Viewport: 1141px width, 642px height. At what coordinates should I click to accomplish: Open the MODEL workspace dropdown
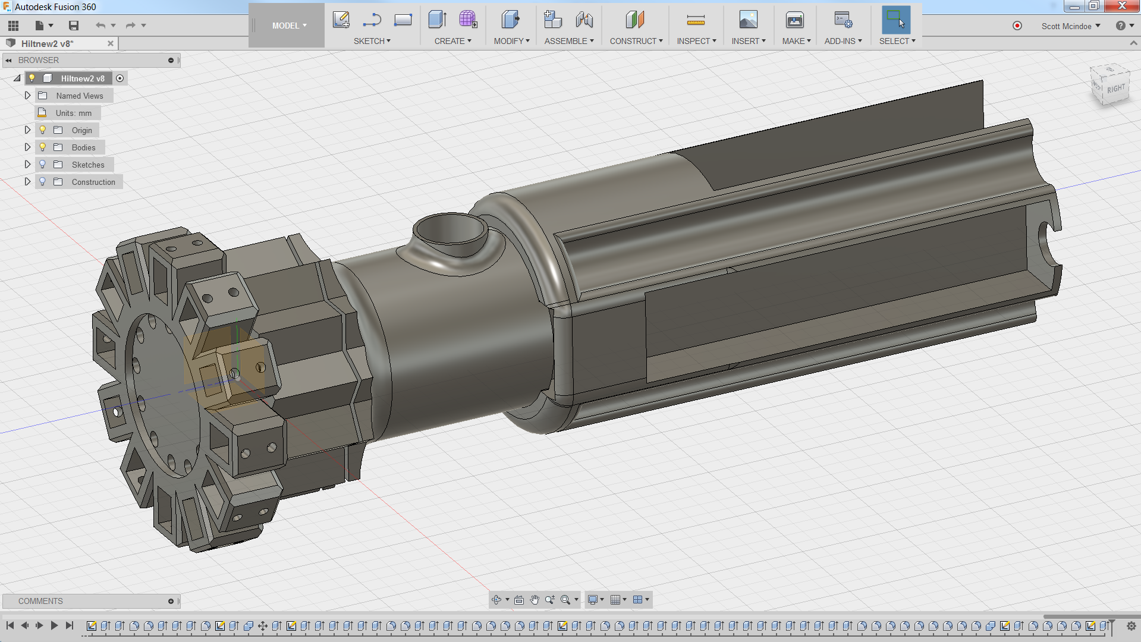pyautogui.click(x=289, y=26)
